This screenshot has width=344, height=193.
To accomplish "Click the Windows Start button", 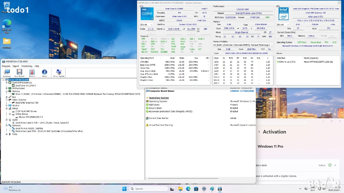I will click(x=124, y=189).
